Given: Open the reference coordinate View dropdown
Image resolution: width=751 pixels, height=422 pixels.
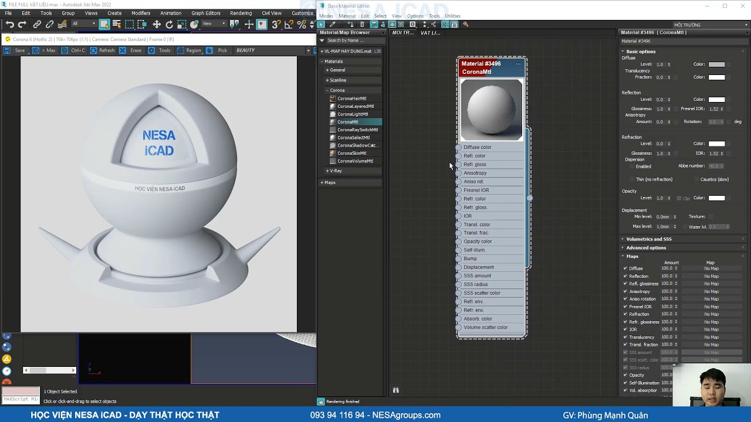Looking at the screenshot, I should 214,24.
